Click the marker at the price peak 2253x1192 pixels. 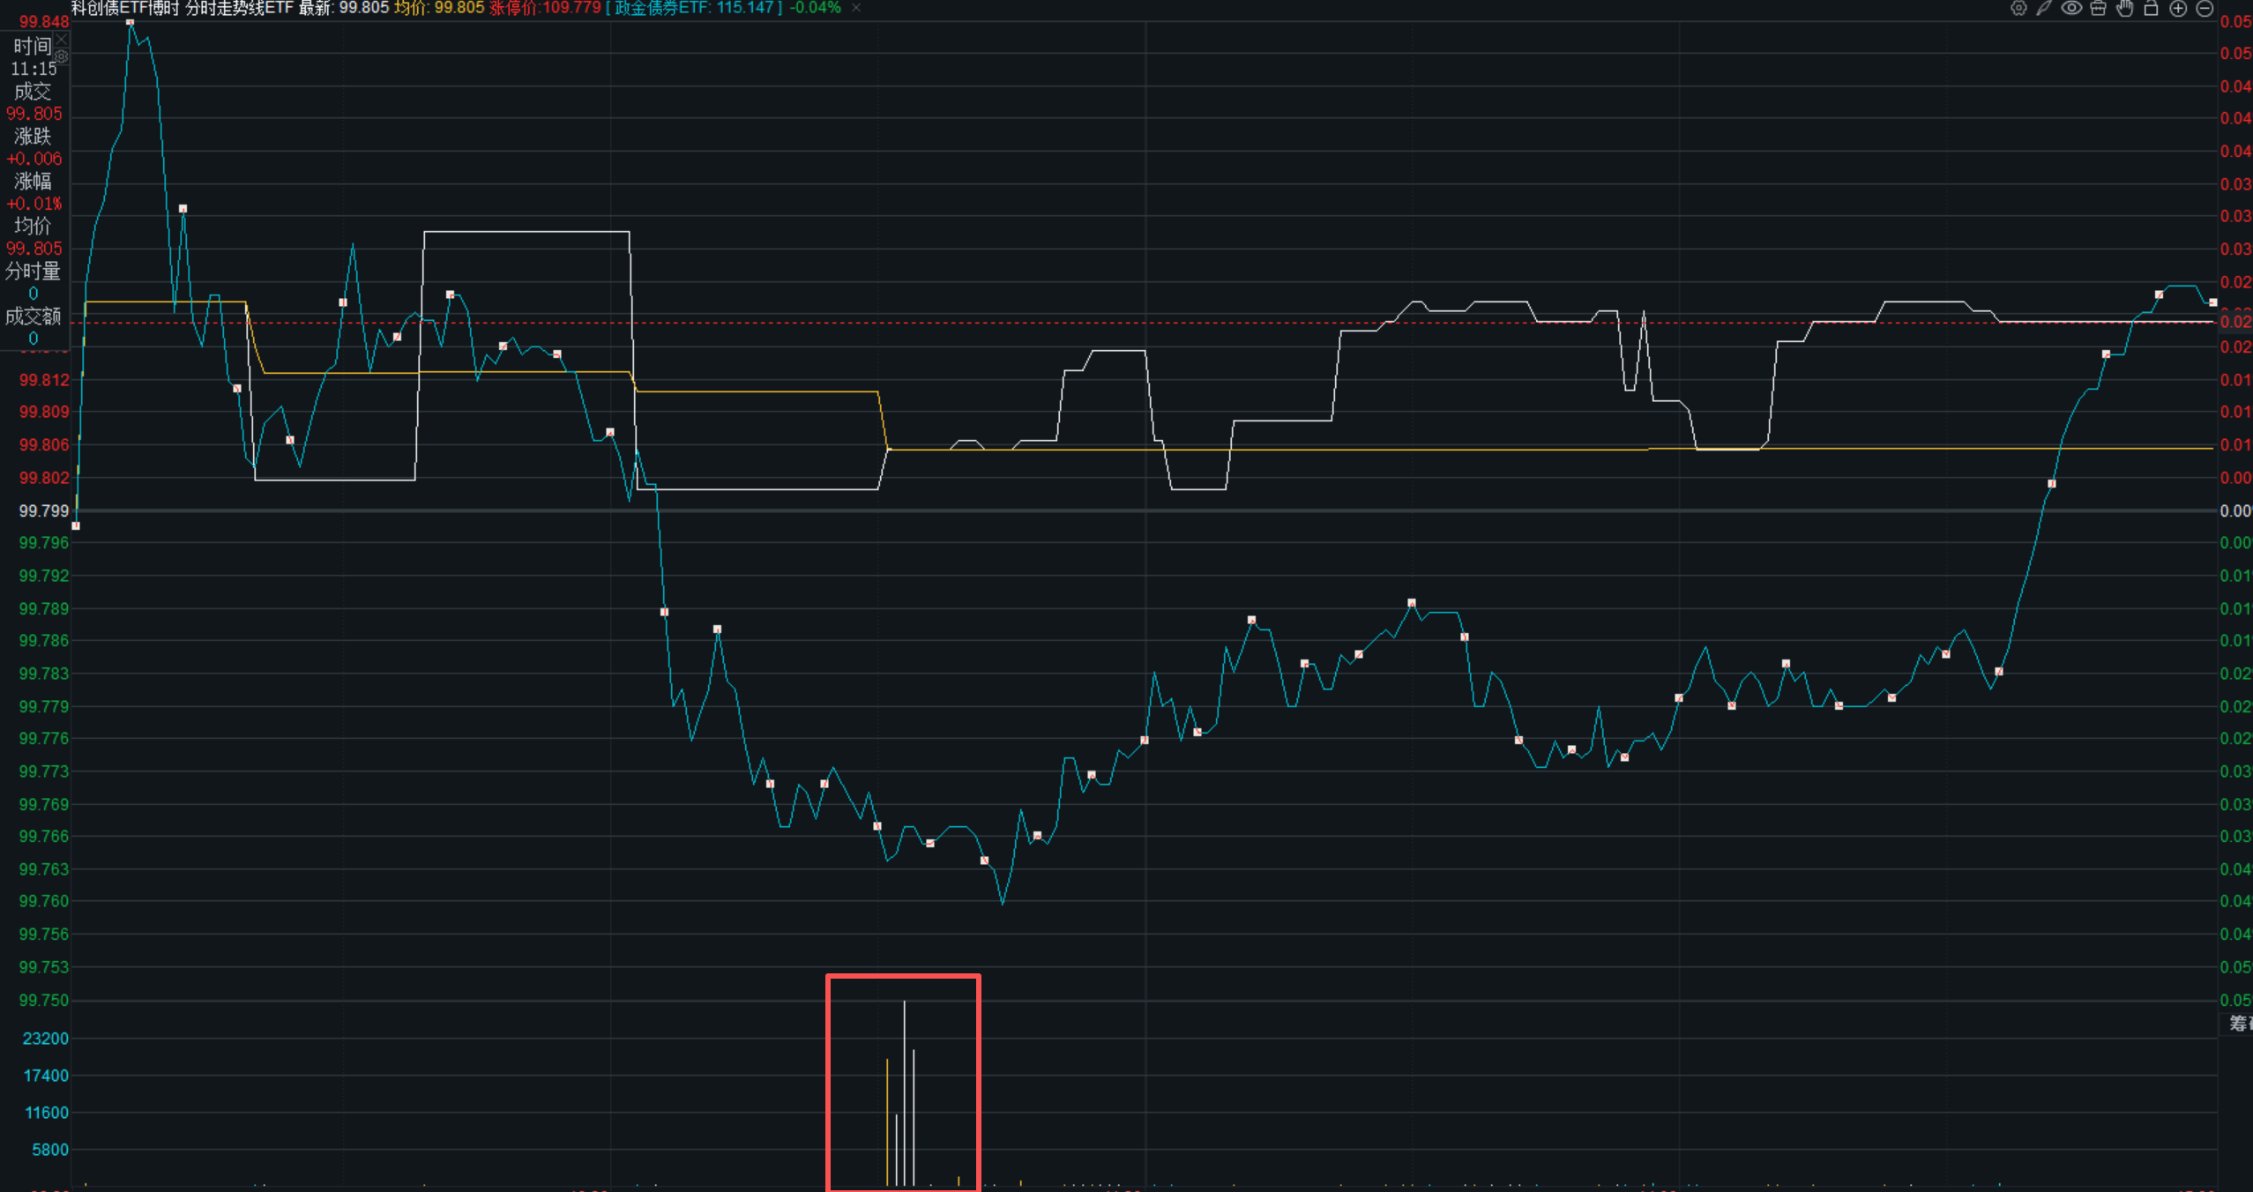pyautogui.click(x=130, y=22)
